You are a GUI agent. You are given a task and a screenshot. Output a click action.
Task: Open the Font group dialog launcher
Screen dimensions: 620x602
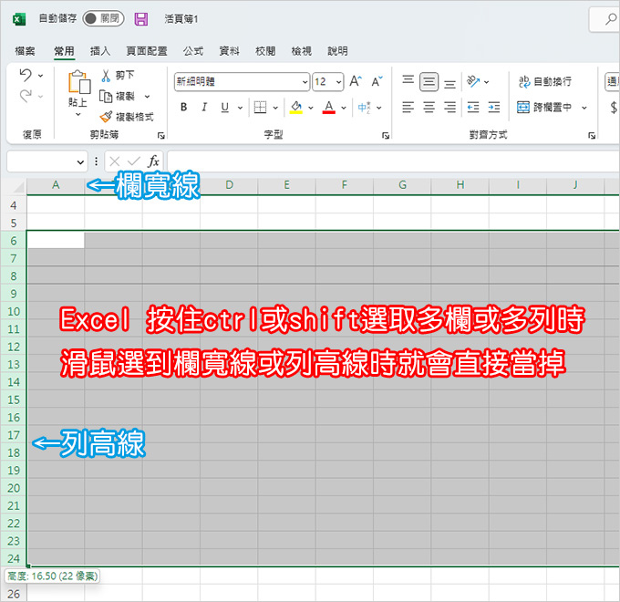386,136
